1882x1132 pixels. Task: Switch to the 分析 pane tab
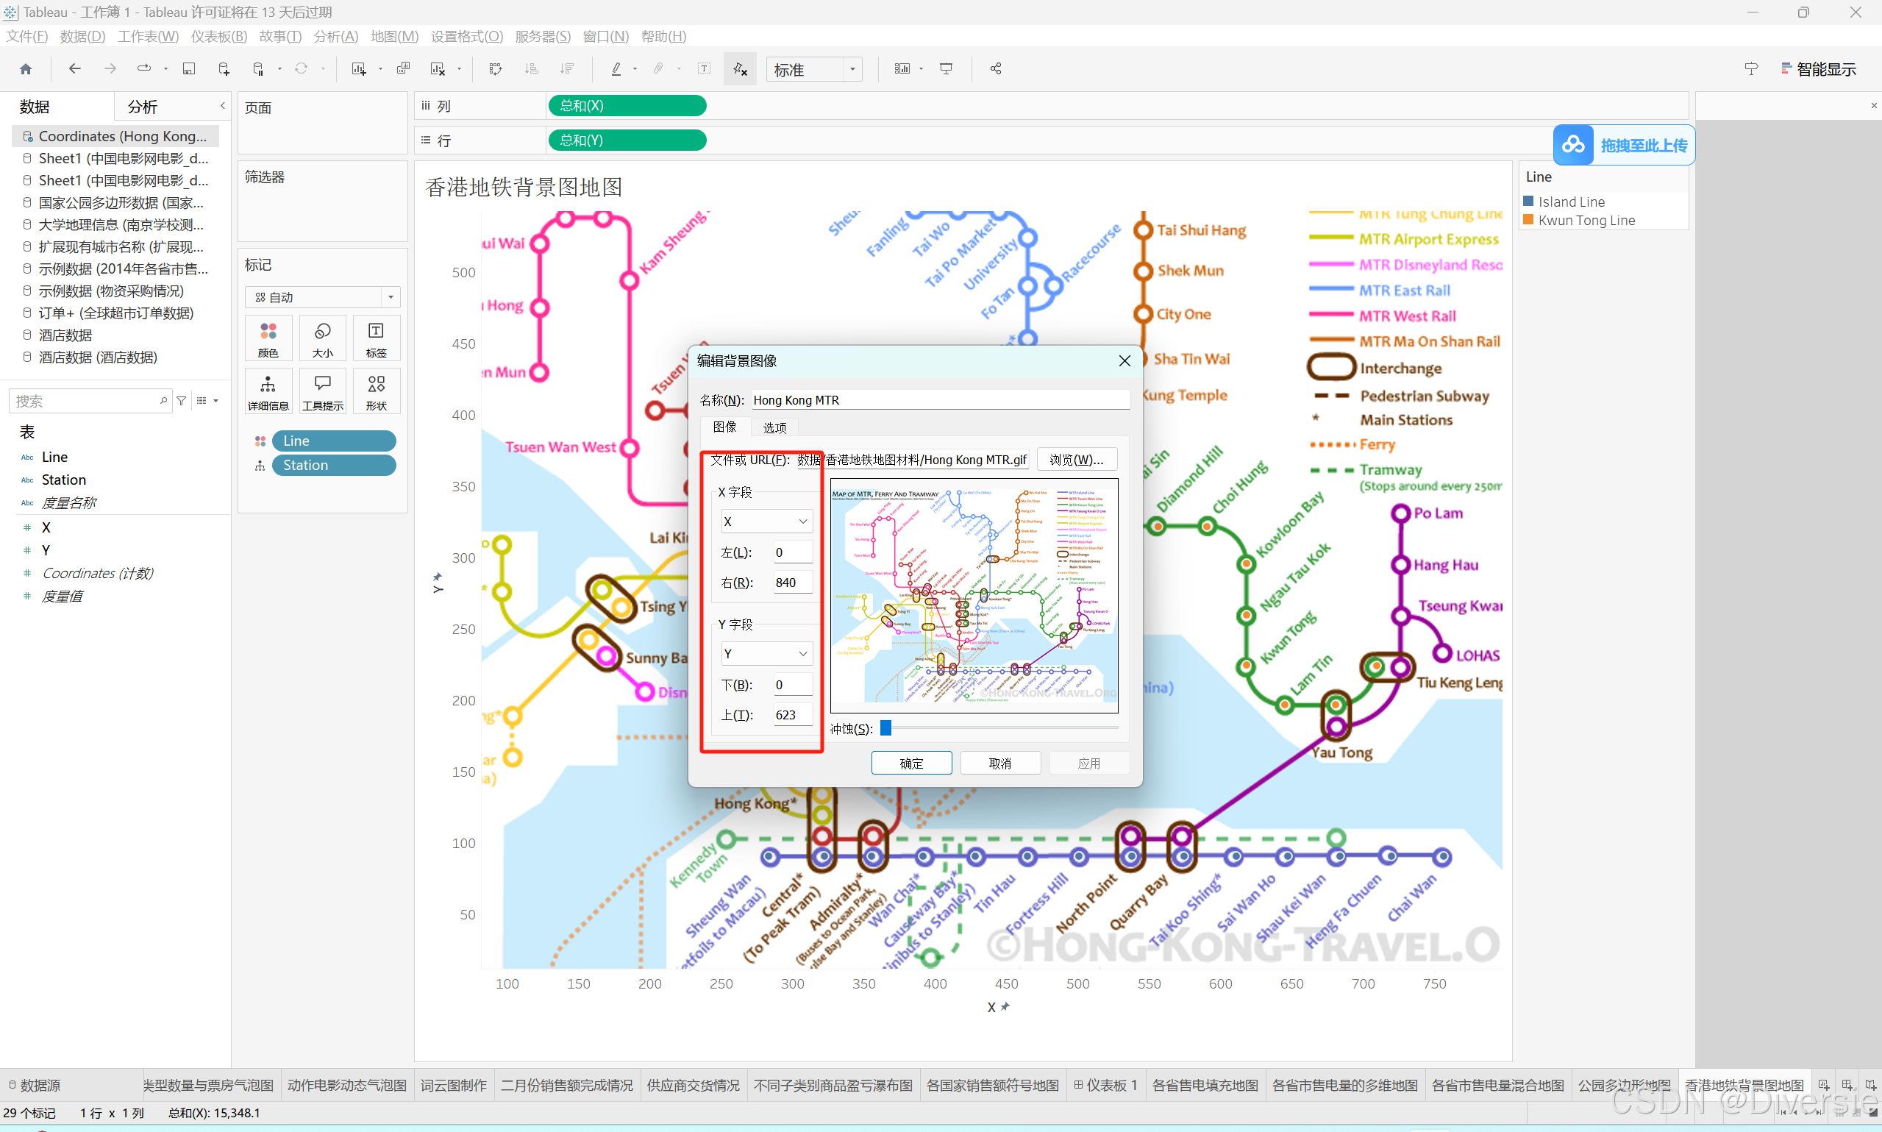coord(143,107)
